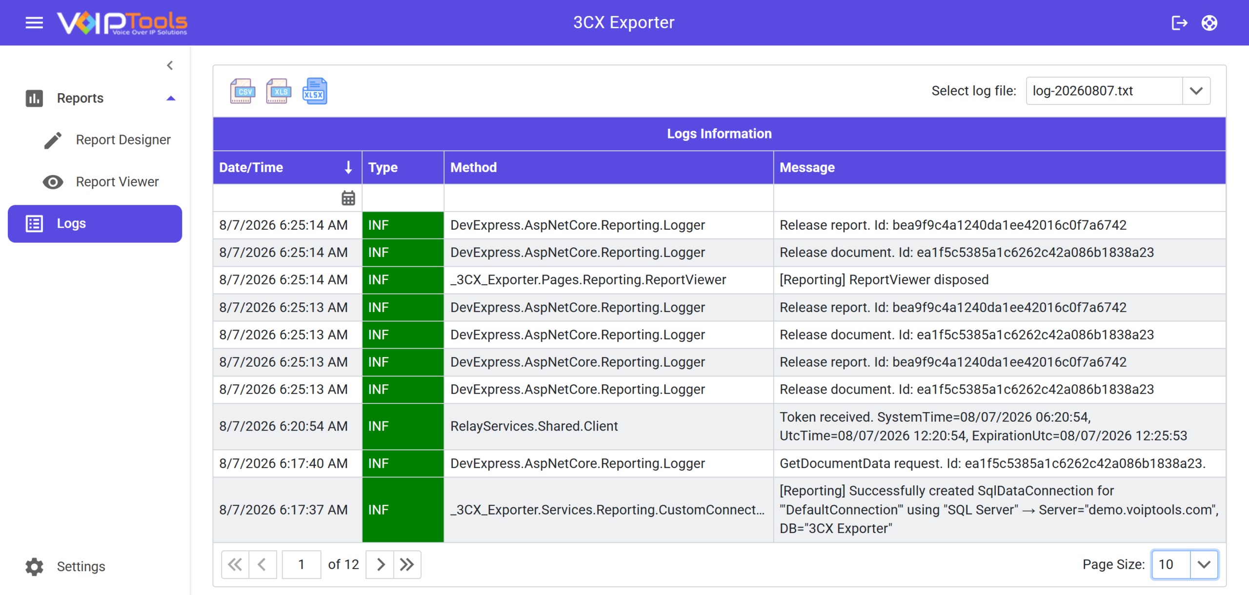The width and height of the screenshot is (1249, 595).
Task: Collapse the Reports menu section arrow
Action: (171, 98)
